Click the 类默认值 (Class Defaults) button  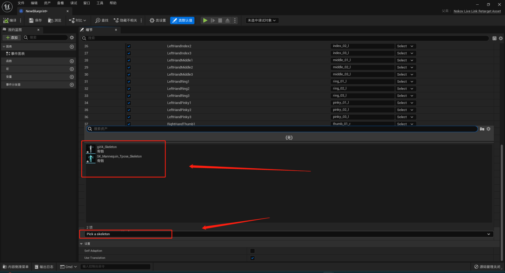coord(182,20)
